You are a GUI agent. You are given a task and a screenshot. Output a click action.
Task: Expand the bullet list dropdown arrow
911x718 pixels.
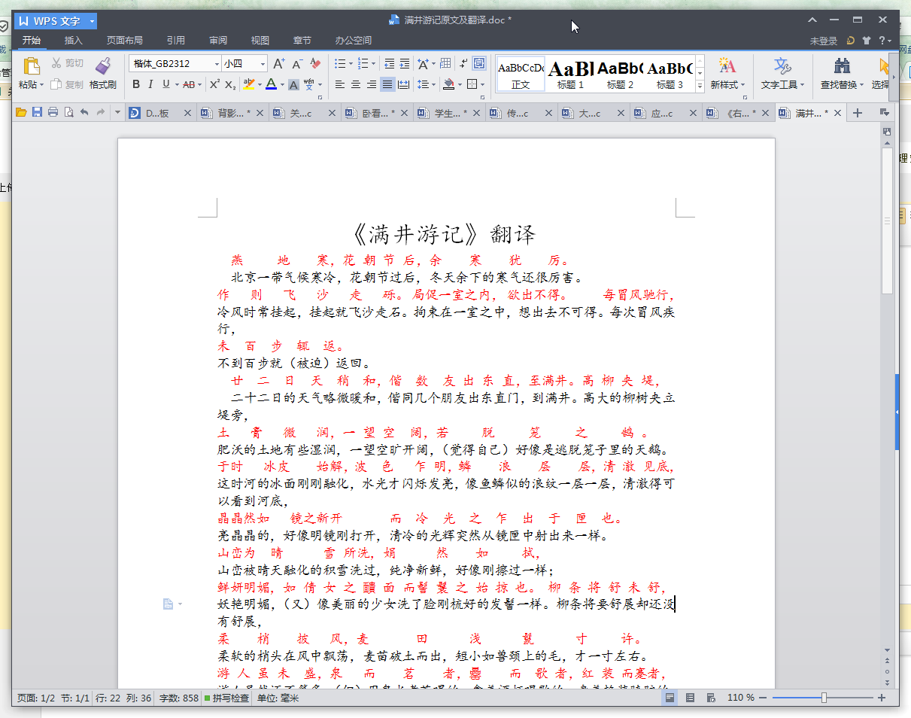[351, 64]
